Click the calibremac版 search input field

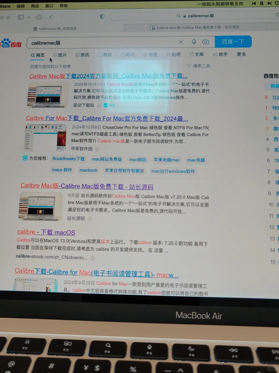pos(103,43)
